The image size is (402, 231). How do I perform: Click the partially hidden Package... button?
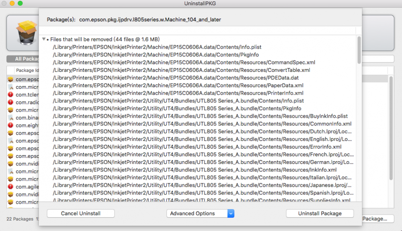coord(378,219)
